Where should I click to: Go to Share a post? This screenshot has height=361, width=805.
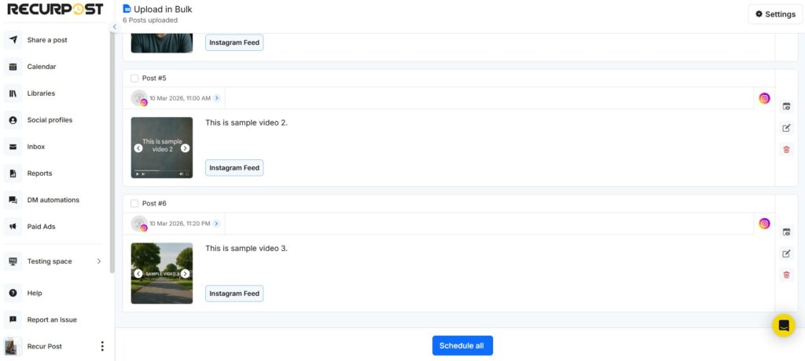coord(47,40)
